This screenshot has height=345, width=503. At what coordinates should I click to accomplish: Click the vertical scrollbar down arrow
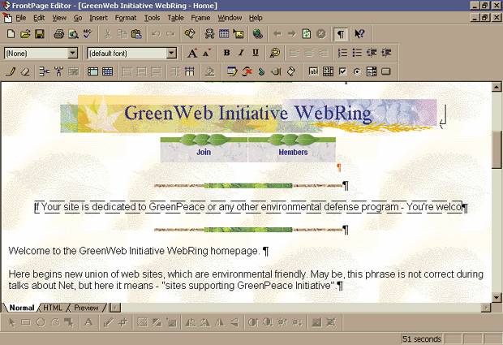click(x=497, y=297)
